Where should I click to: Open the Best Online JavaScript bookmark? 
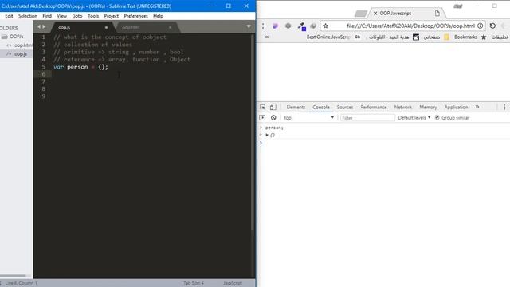click(328, 37)
